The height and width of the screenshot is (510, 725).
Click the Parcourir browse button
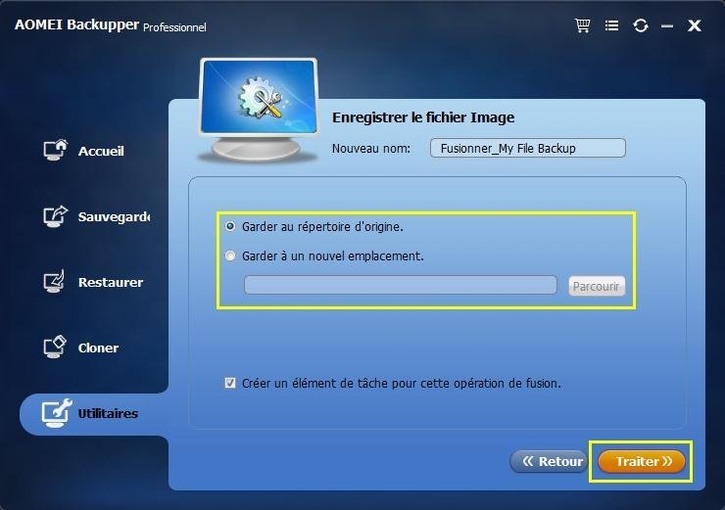597,286
